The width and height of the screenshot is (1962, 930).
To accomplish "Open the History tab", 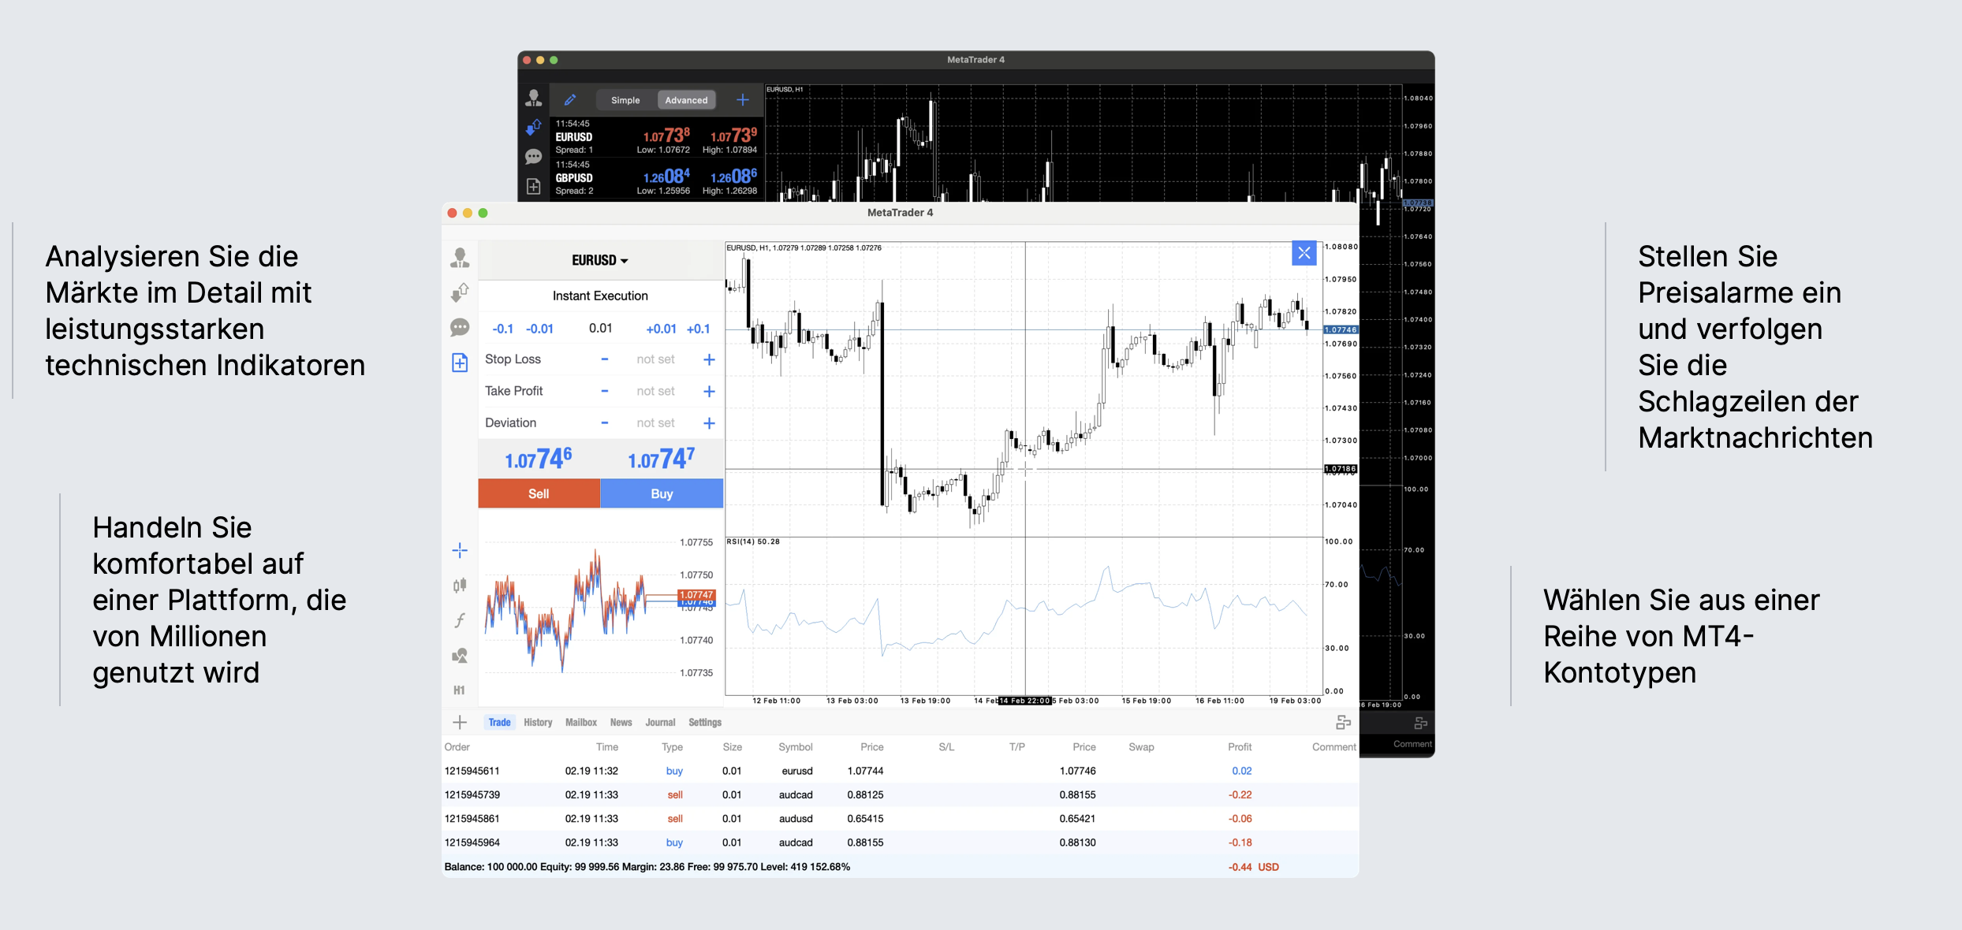I will tap(538, 722).
